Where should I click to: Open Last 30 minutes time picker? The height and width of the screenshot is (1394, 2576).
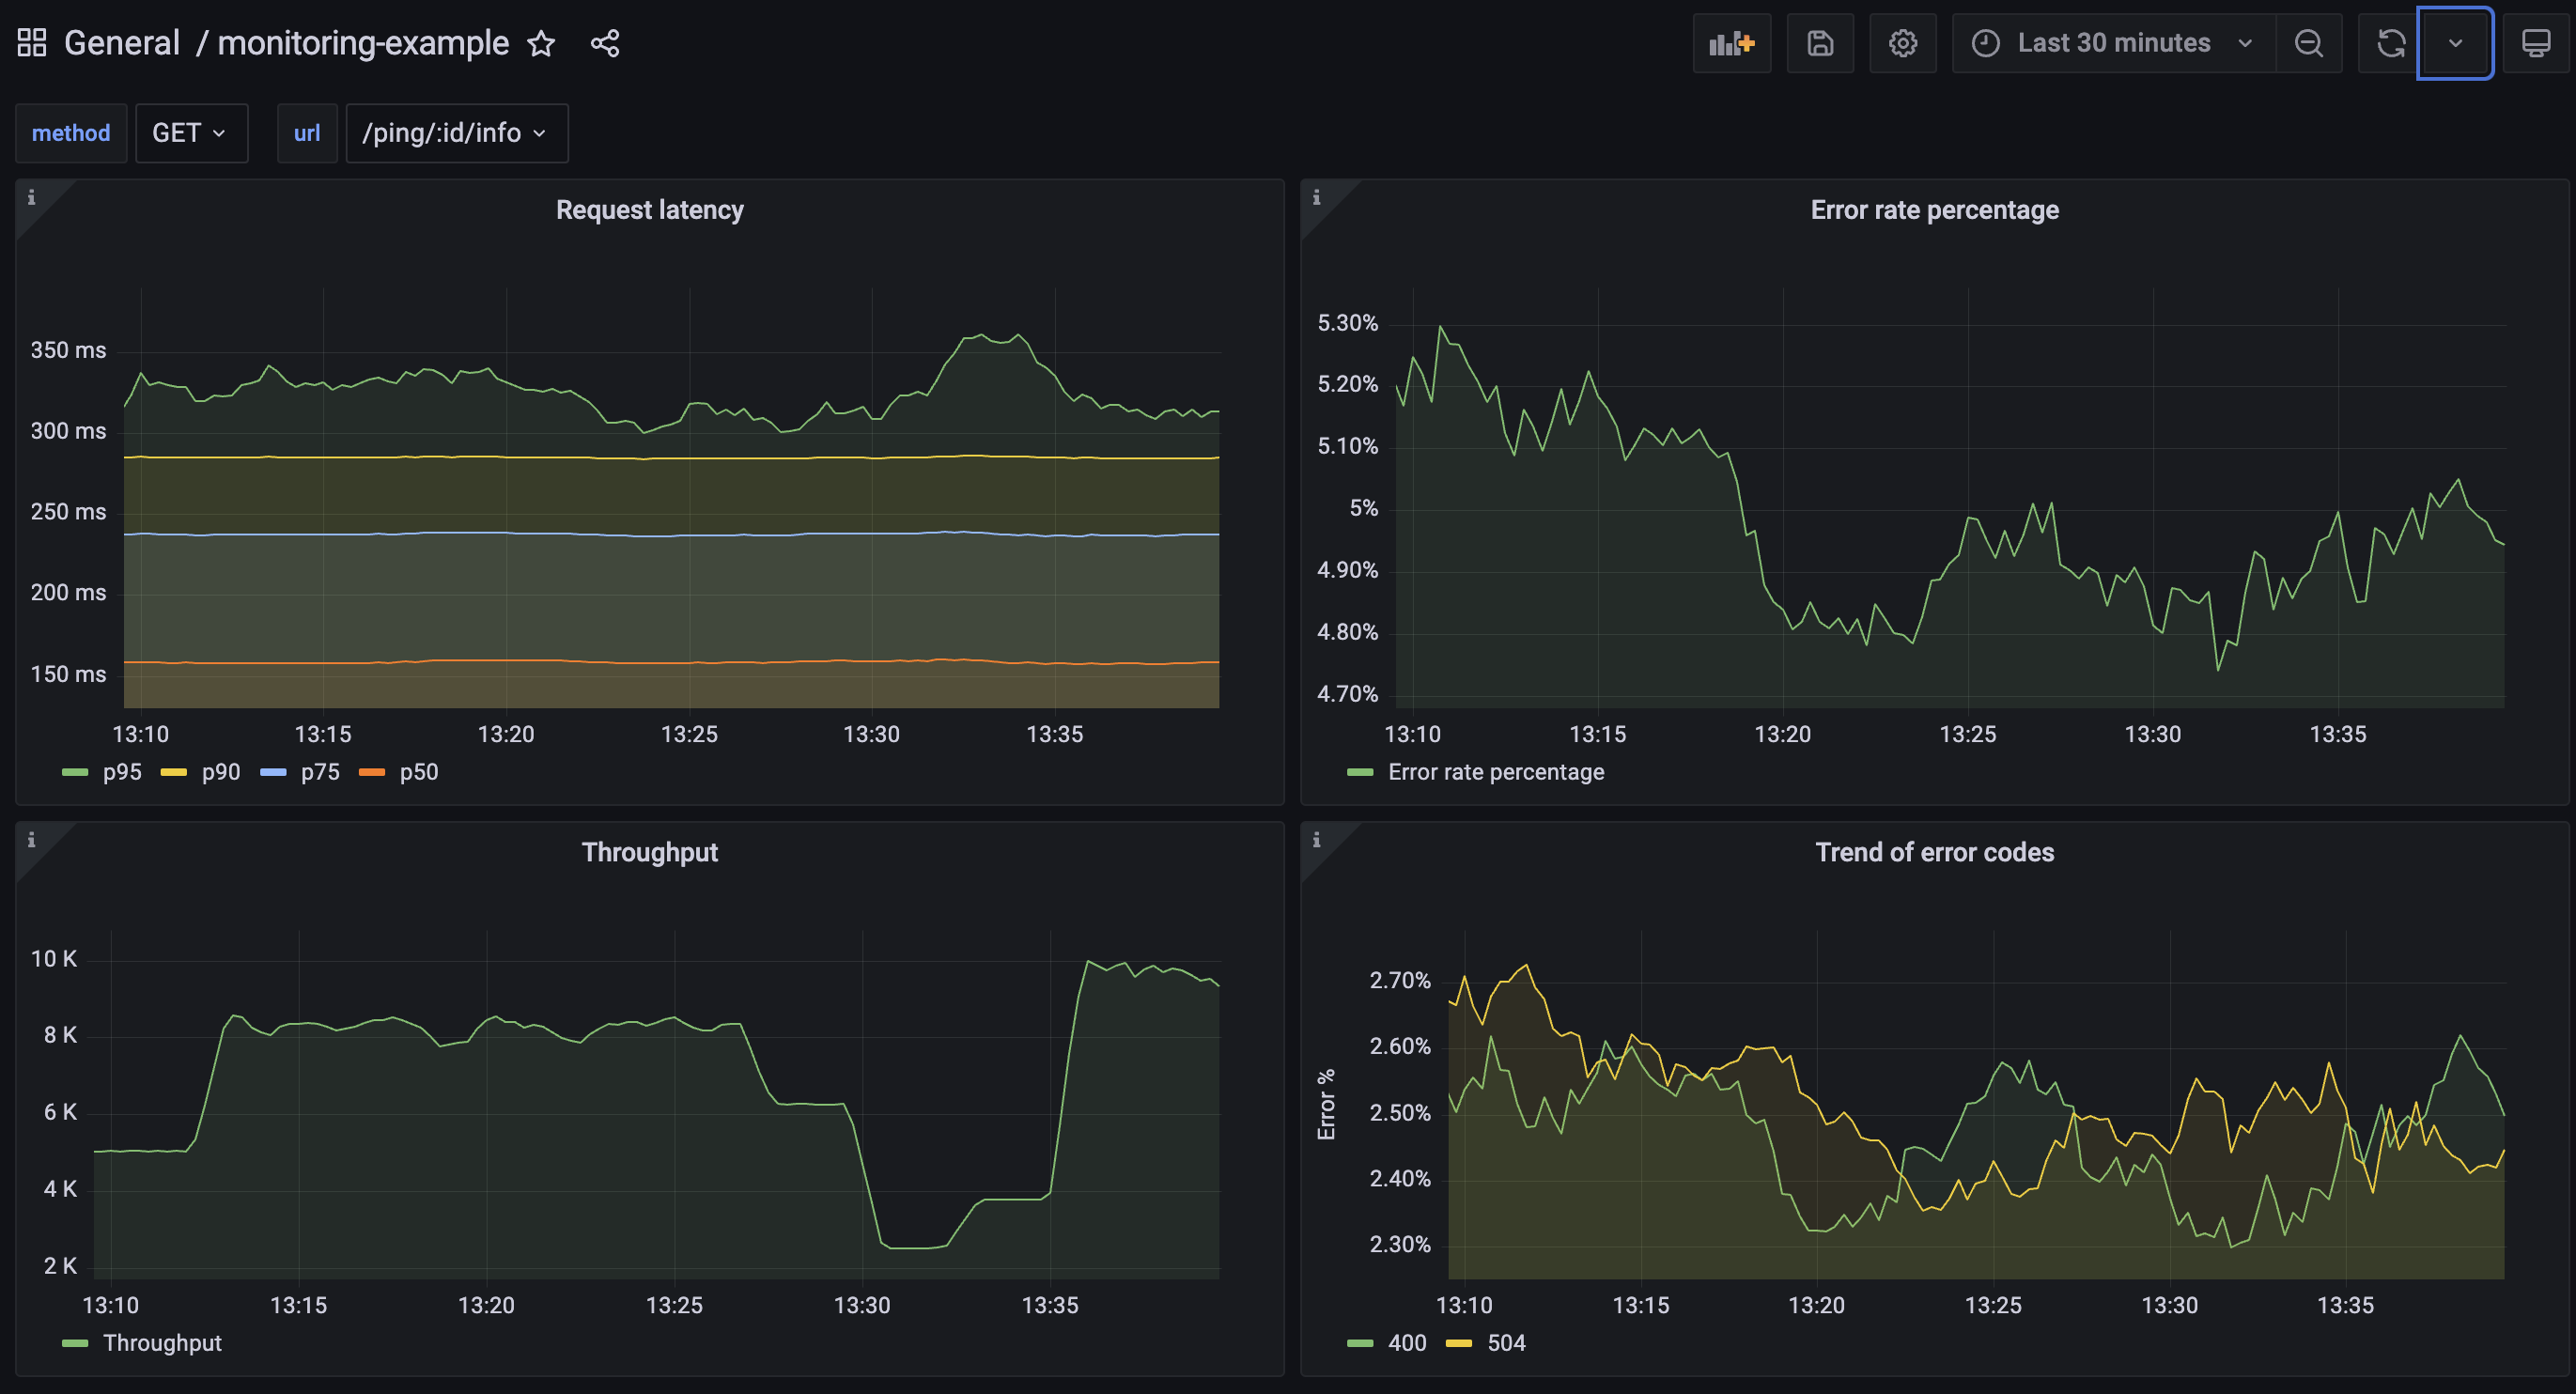[2112, 43]
